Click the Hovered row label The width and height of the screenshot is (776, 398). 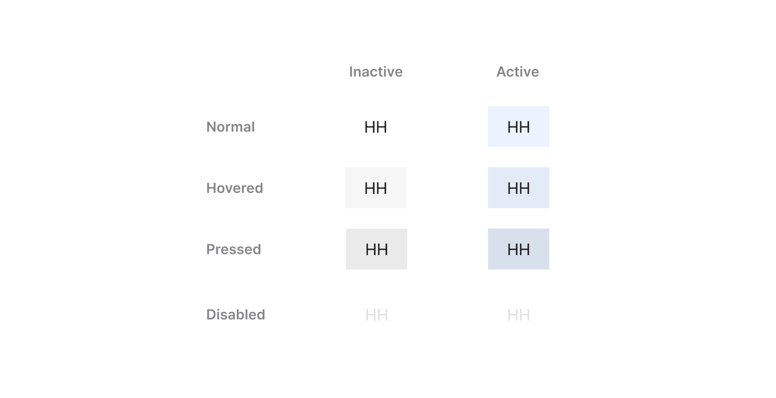[235, 188]
